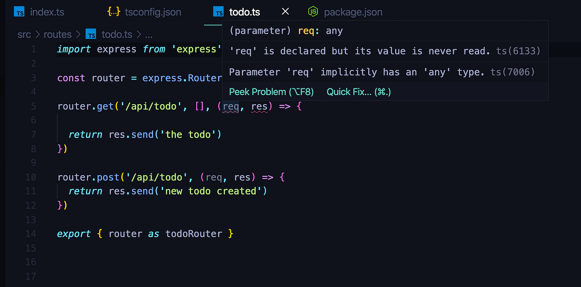Open the routes breadcrumb dropdown
The image size is (581, 287).
(x=58, y=34)
